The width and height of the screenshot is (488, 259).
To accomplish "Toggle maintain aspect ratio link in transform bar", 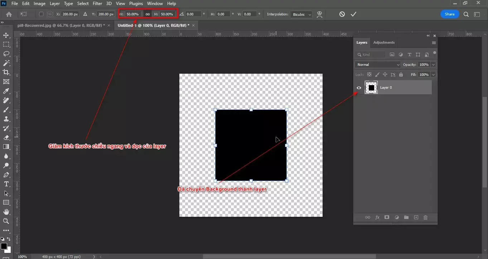I will [148, 14].
